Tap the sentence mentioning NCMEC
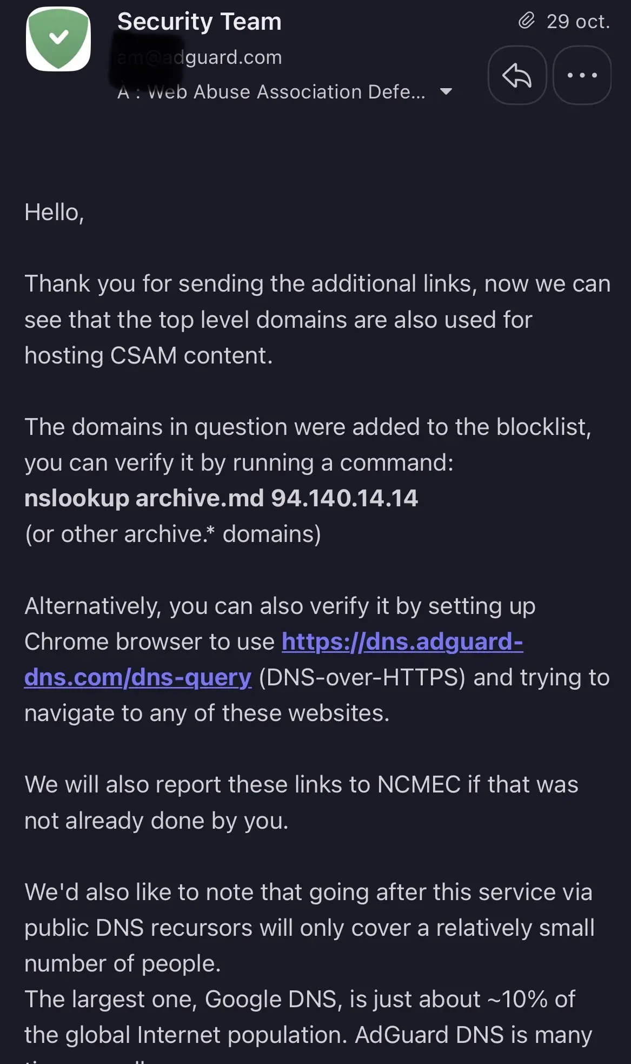631x1064 pixels. click(x=301, y=803)
